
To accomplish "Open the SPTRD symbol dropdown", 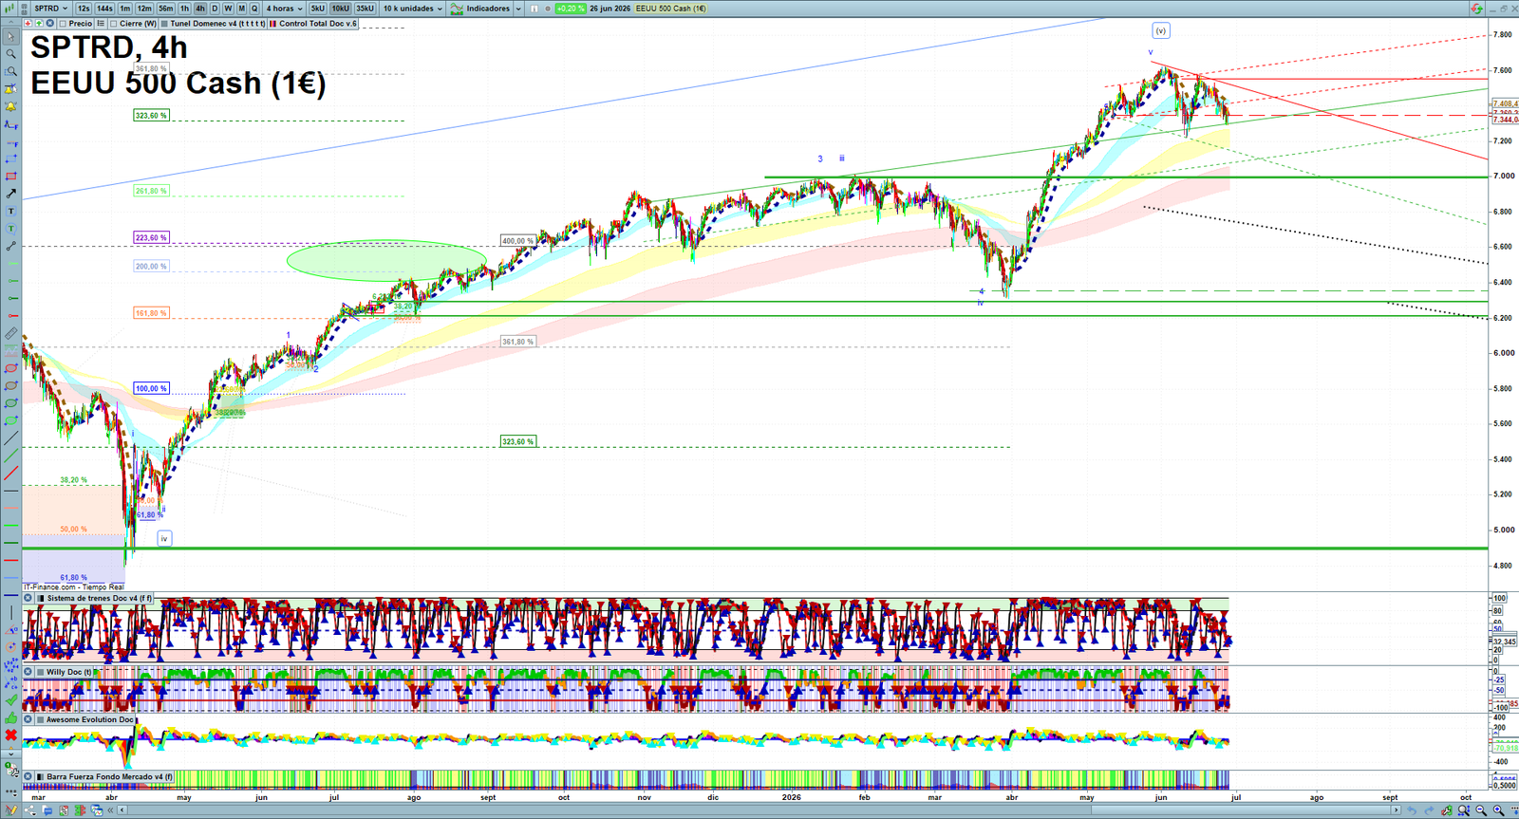I will (x=52, y=9).
